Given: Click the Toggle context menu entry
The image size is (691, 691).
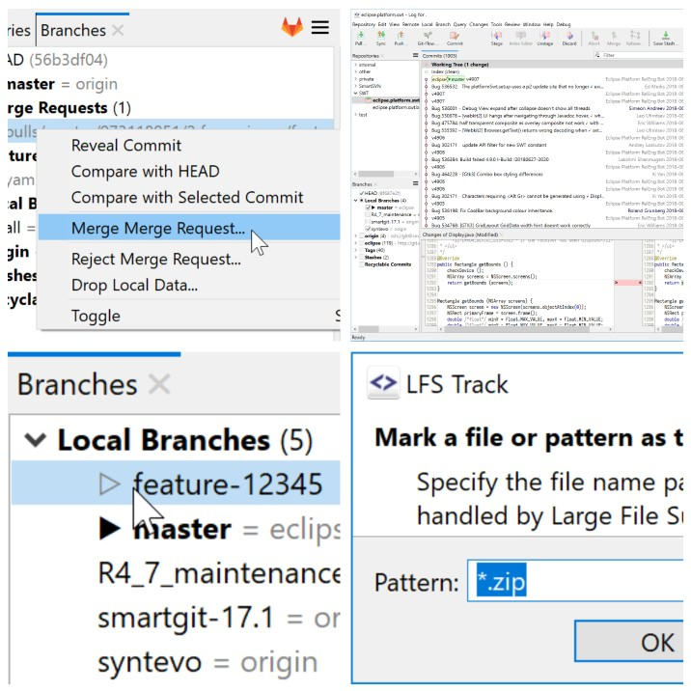Looking at the screenshot, I should click(x=96, y=316).
